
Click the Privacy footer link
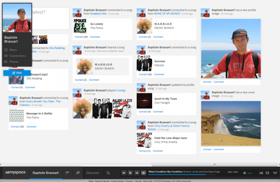(x=129, y=181)
